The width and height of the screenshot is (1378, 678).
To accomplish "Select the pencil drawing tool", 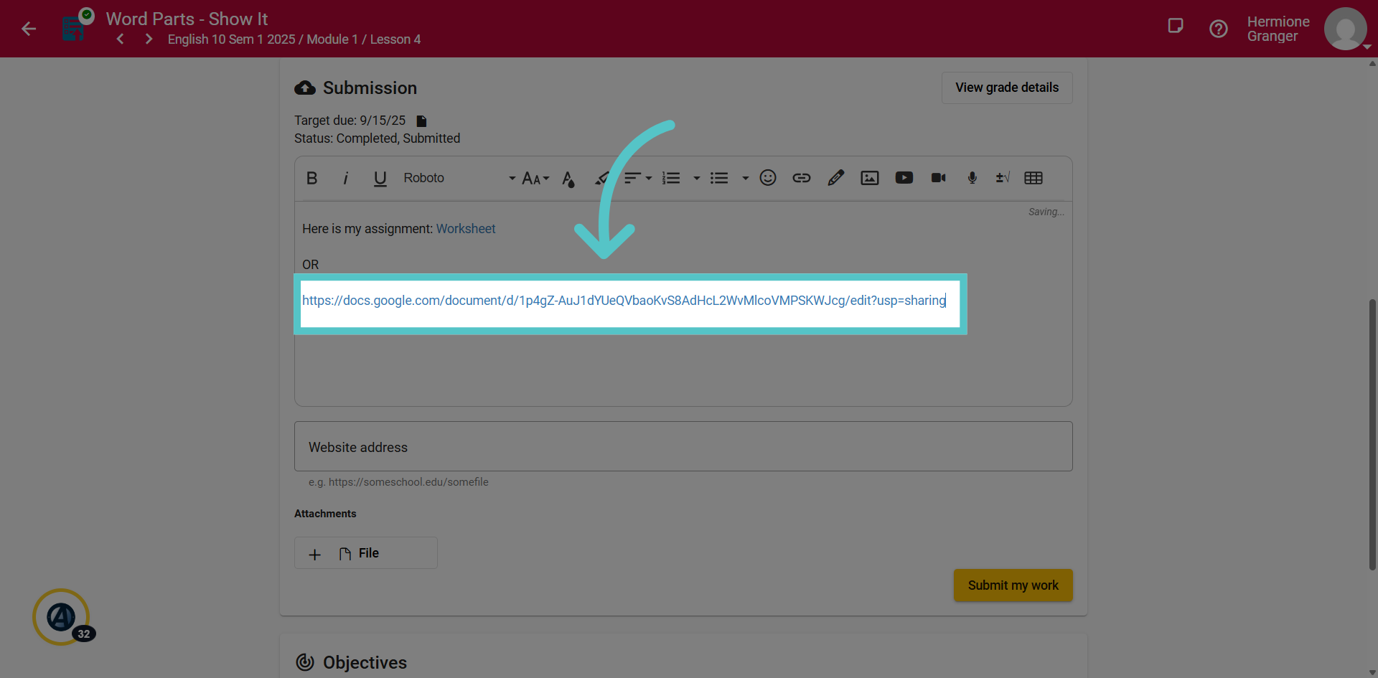I will pyautogui.click(x=835, y=178).
